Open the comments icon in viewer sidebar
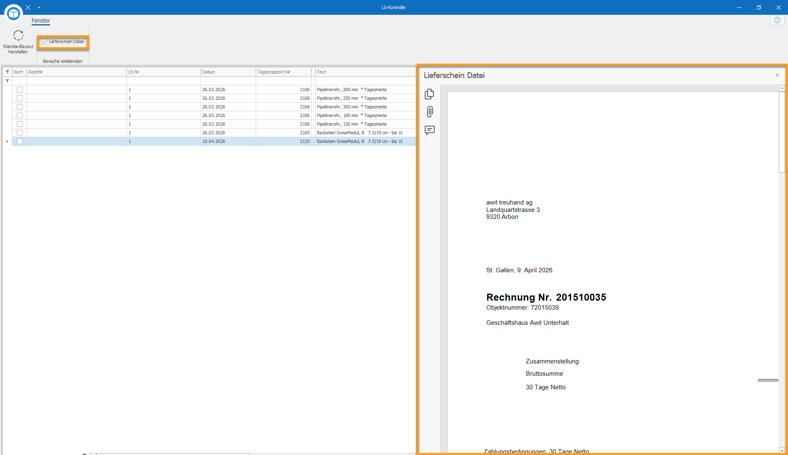Image resolution: width=788 pixels, height=455 pixels. (430, 130)
